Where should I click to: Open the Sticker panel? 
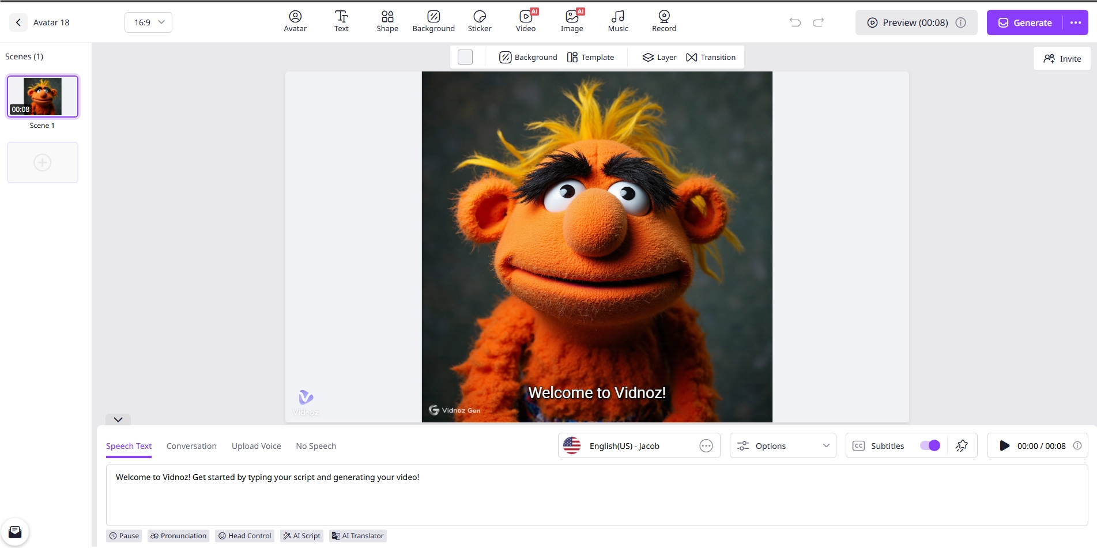tap(479, 21)
